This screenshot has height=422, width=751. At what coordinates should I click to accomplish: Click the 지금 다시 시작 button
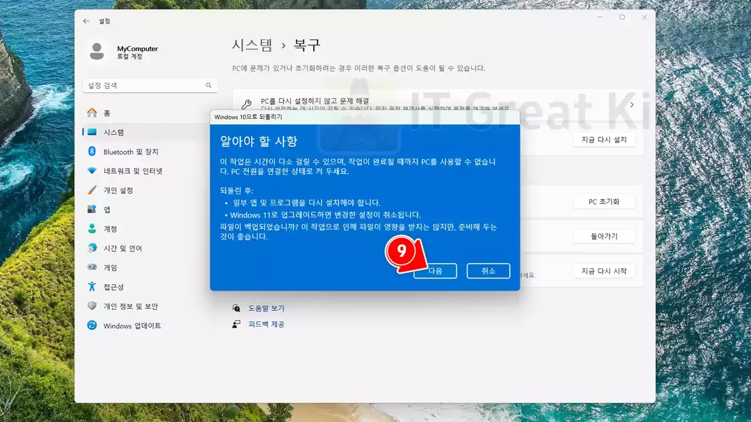(604, 271)
